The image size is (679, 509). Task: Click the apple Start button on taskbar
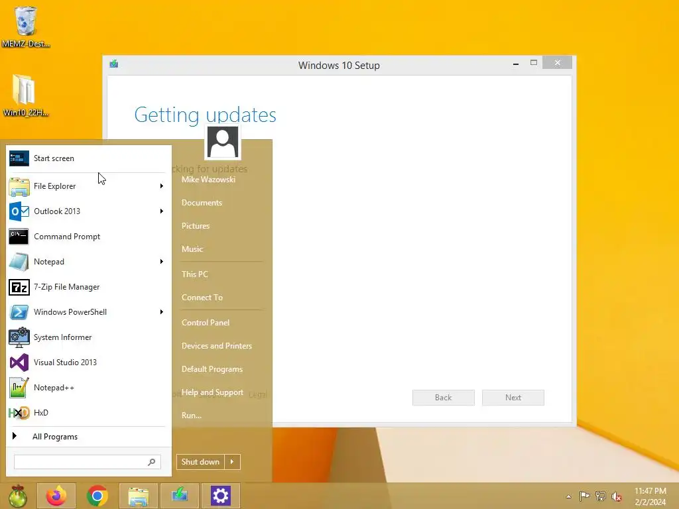click(18, 496)
